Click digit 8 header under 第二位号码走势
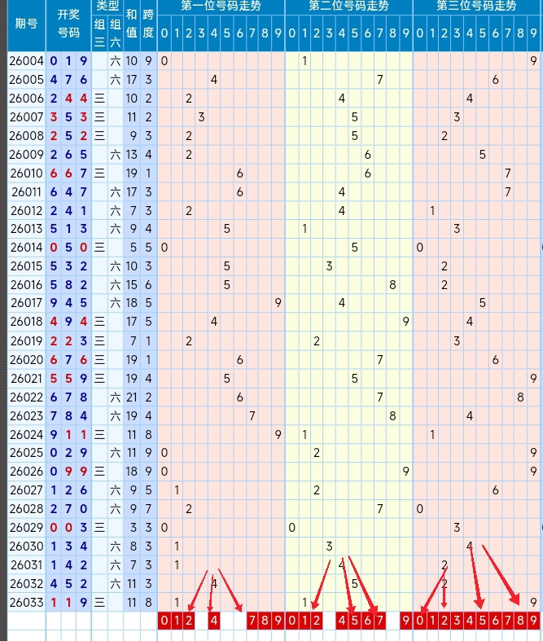The image size is (543, 641). pos(392,33)
